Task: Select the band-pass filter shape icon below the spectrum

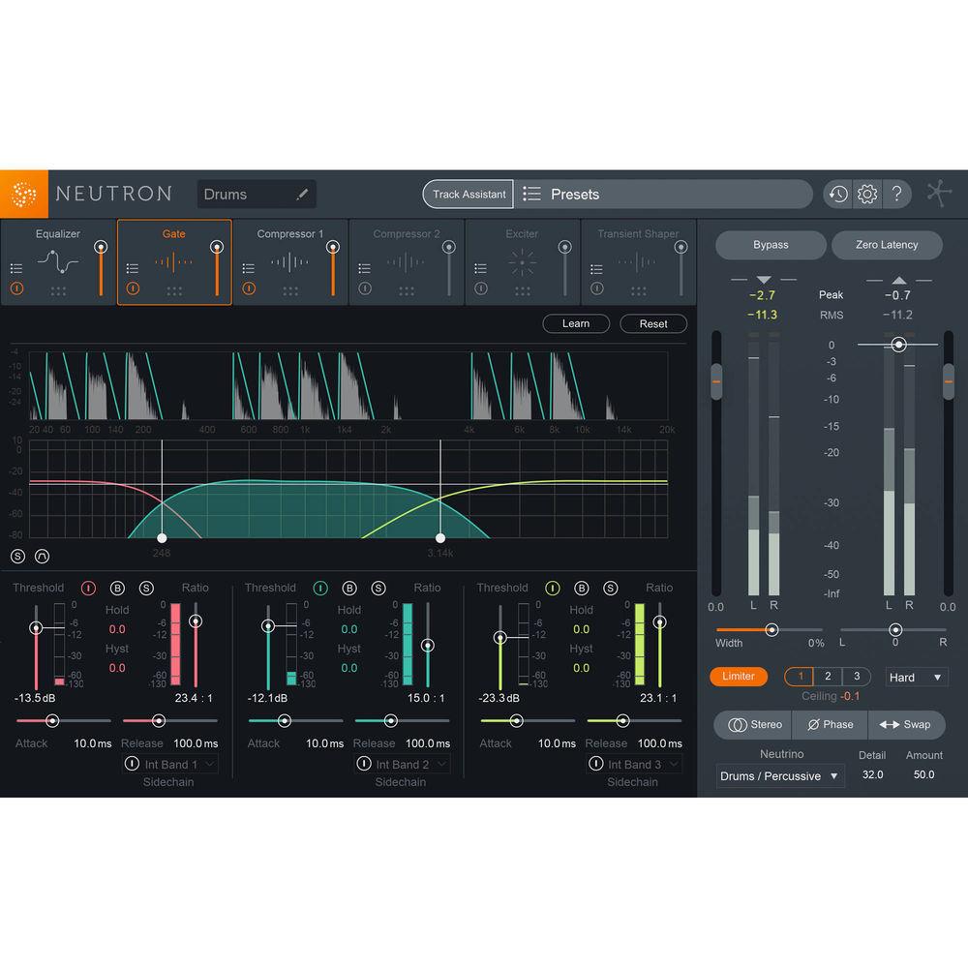Action: click(43, 556)
